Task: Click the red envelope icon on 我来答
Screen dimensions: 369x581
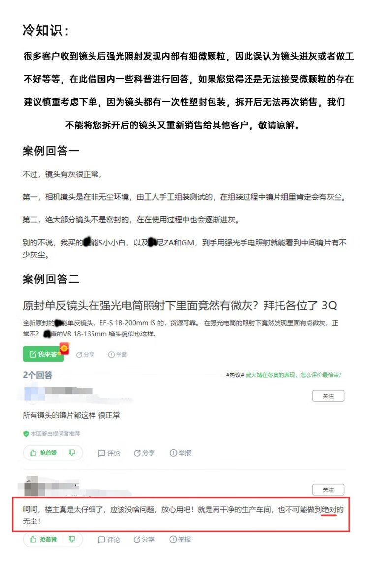Action: [x=64, y=349]
